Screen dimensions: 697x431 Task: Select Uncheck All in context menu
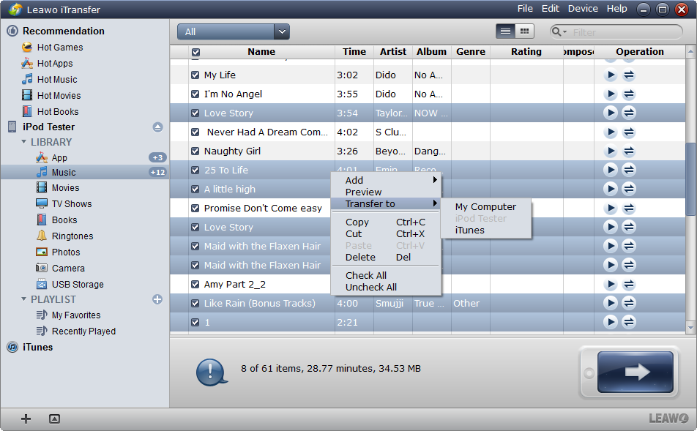point(386,287)
